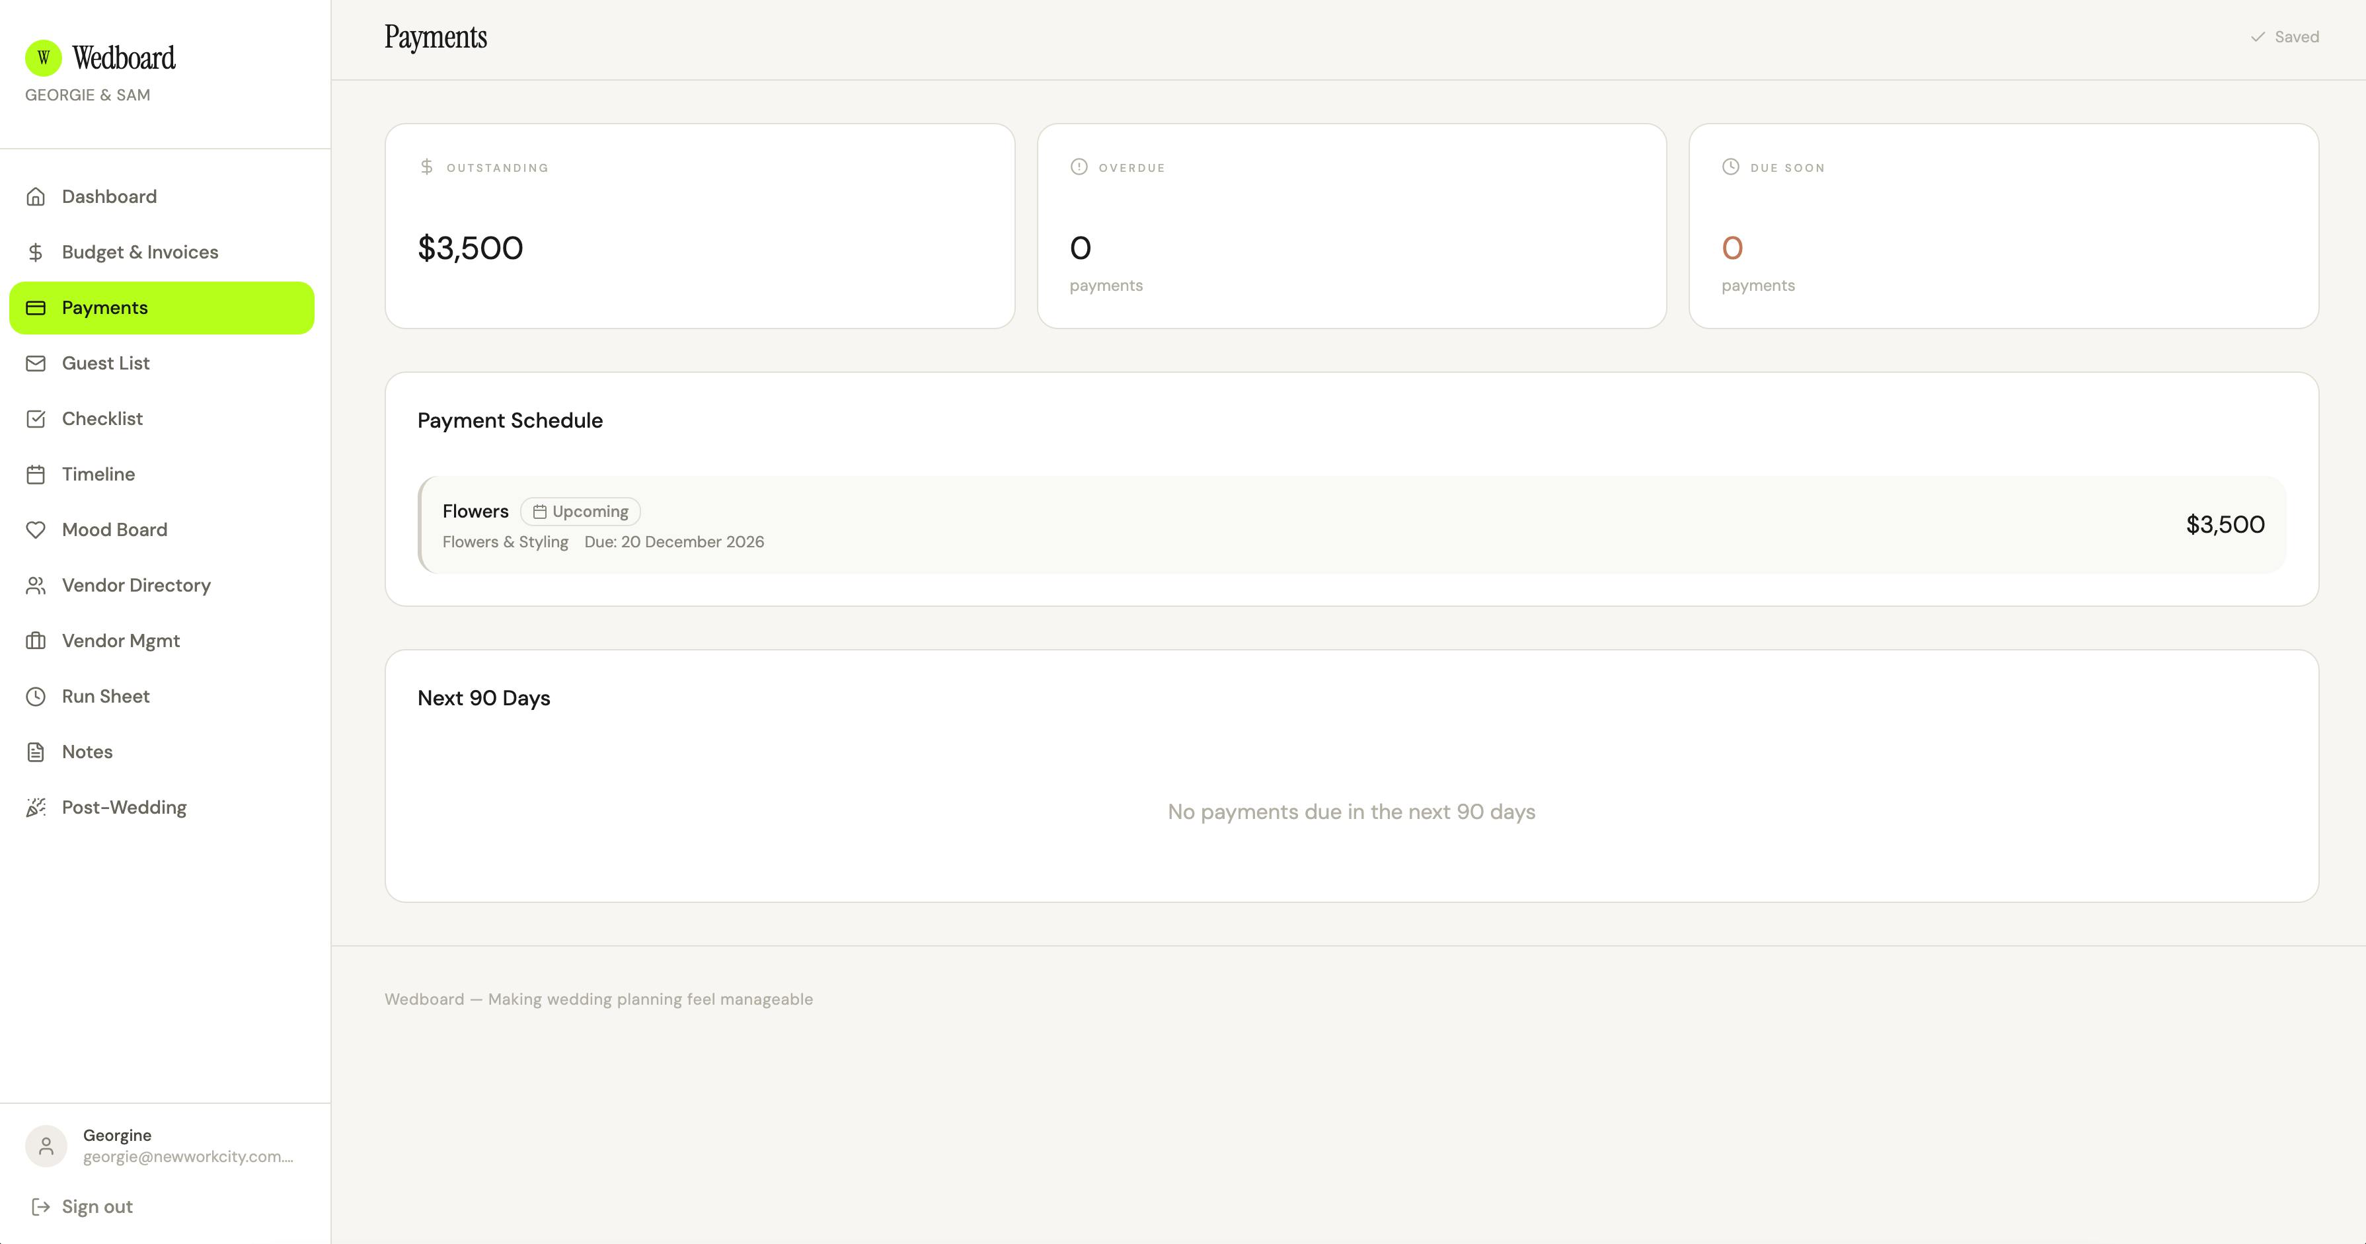Click the Vendor Mgmt briefcase icon

[x=36, y=641]
